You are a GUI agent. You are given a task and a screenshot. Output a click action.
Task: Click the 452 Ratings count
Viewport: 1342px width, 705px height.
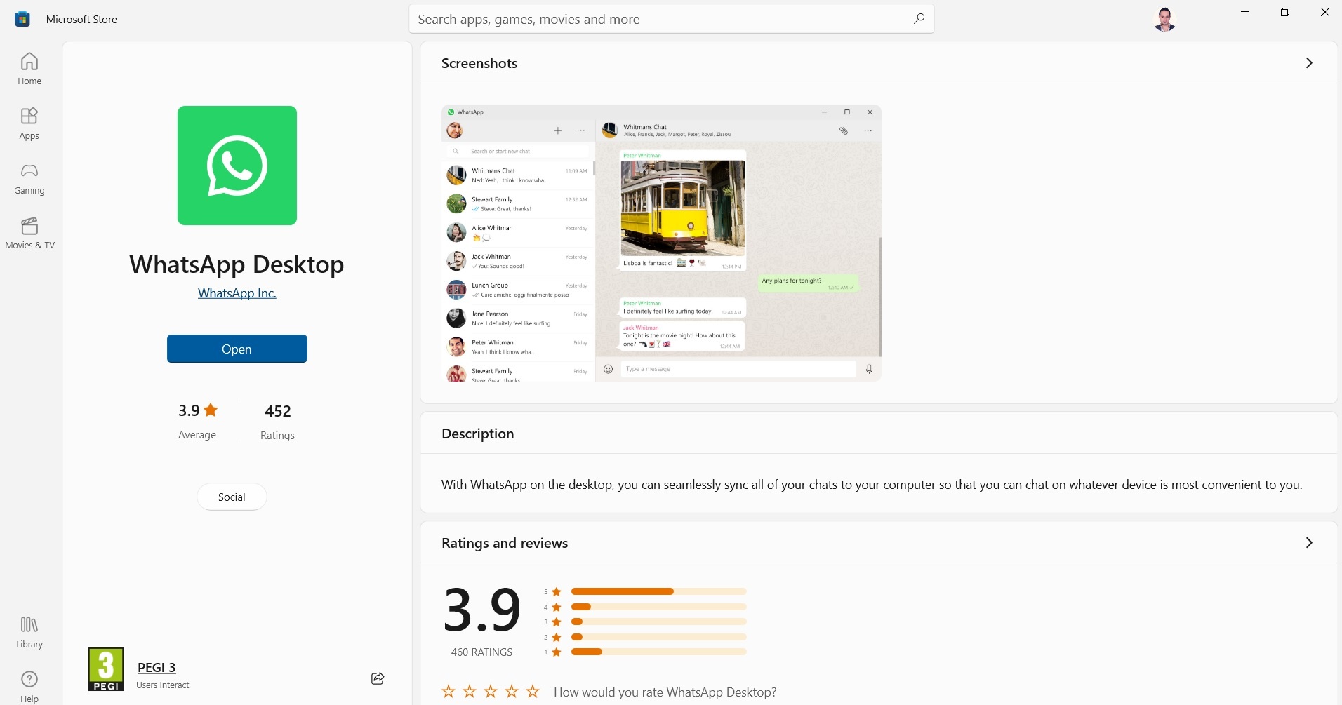[277, 422]
